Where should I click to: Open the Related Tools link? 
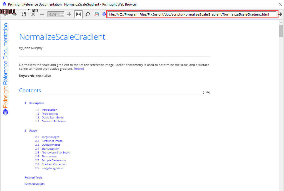point(34,178)
